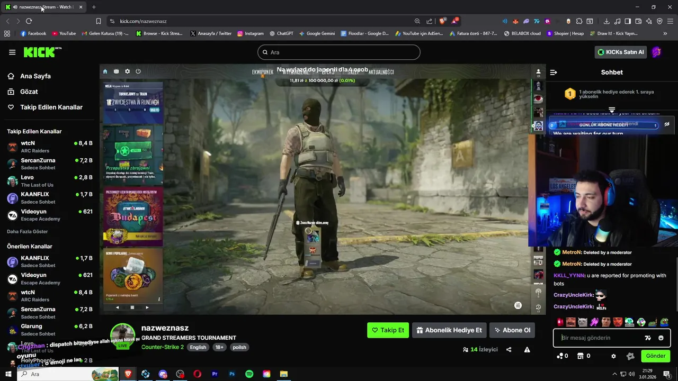Screen dimensions: 678x381
Task: Open the Browse - Kick Strea... bookmark
Action: [159, 33]
